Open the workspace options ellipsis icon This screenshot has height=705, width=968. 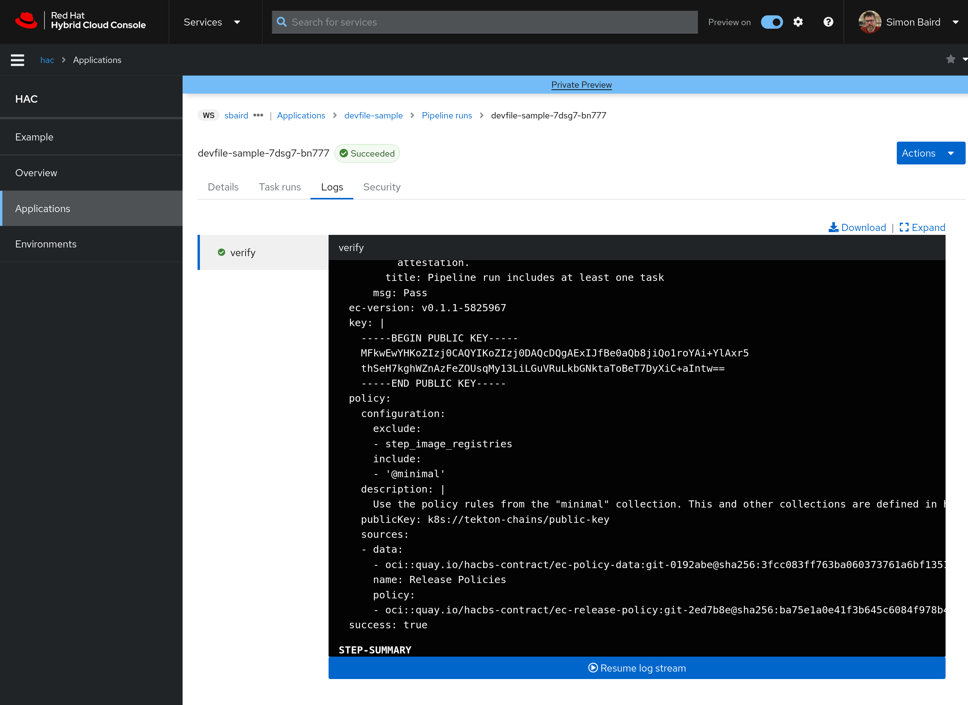coord(258,115)
